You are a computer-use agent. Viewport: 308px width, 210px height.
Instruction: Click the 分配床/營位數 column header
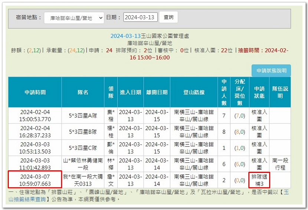(240, 92)
